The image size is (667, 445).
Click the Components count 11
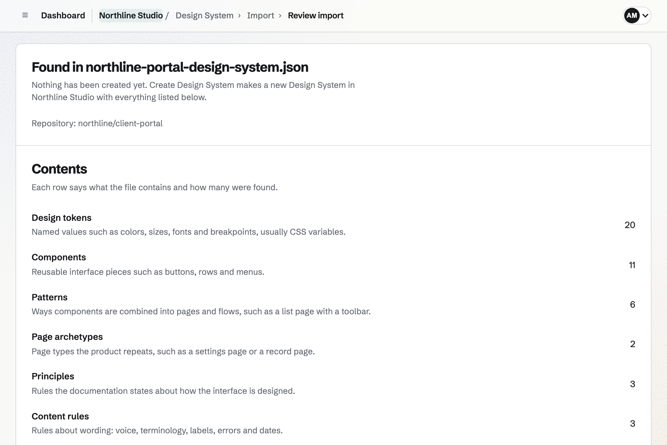coord(632,265)
